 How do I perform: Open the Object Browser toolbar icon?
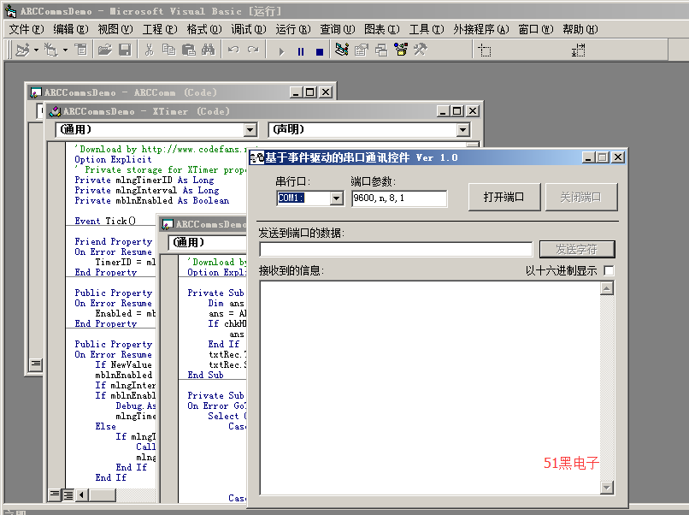click(401, 50)
